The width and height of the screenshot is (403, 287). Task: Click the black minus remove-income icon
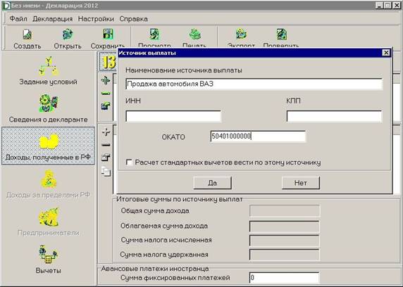tap(106, 145)
